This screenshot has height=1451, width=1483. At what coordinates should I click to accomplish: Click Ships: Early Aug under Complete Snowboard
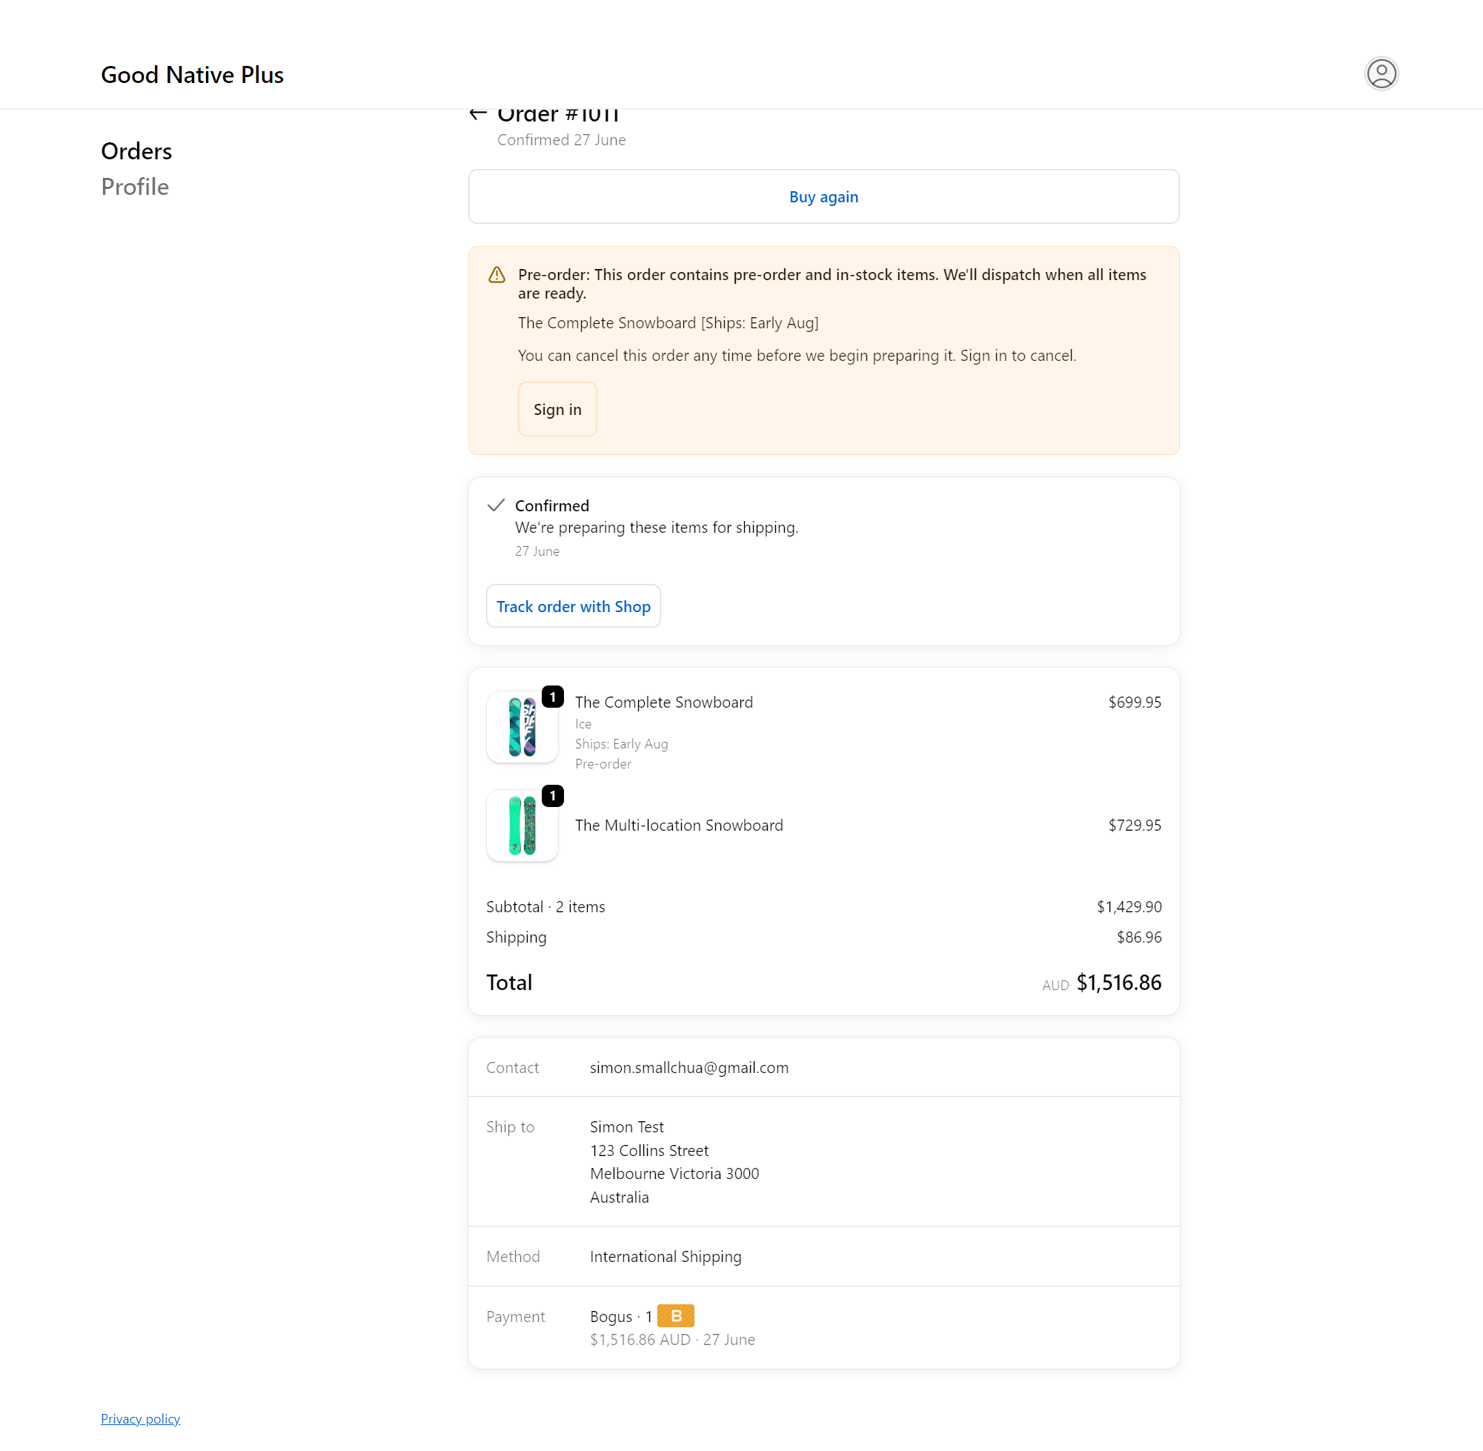(x=621, y=744)
